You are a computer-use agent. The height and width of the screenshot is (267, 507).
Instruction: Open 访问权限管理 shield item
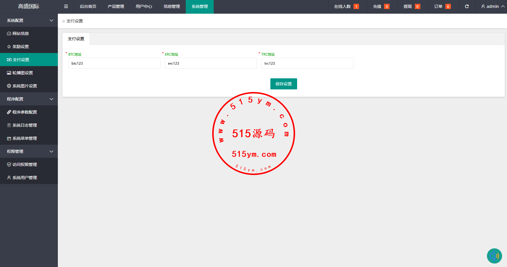(x=25, y=165)
